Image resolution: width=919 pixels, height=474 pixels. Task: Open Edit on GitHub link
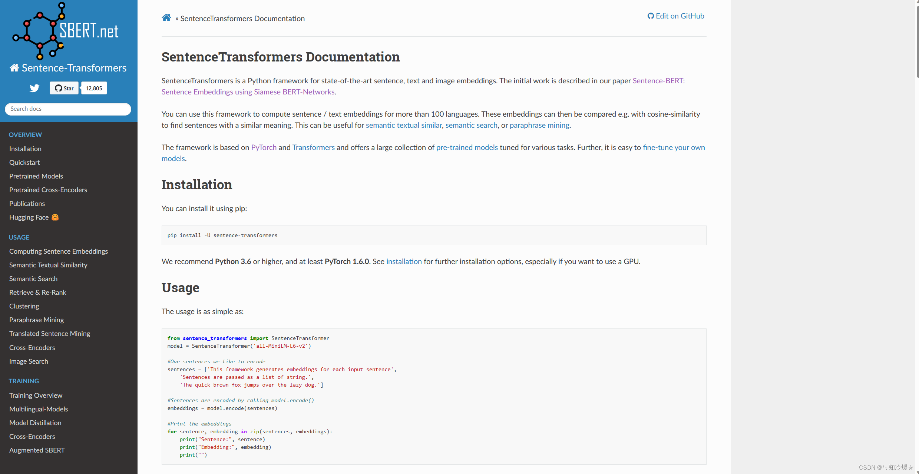(676, 16)
